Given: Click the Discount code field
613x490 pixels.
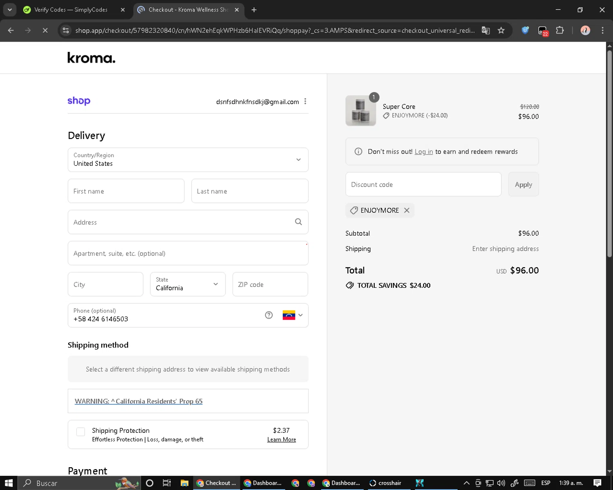Looking at the screenshot, I should 423,184.
